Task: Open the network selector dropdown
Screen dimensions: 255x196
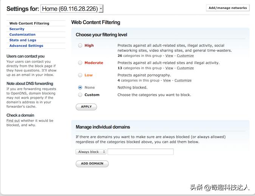Action: 72,9
